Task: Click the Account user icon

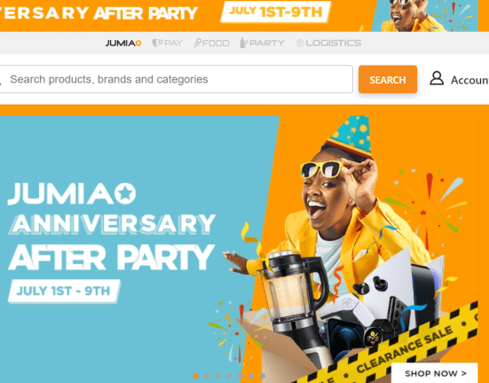Action: (x=437, y=78)
